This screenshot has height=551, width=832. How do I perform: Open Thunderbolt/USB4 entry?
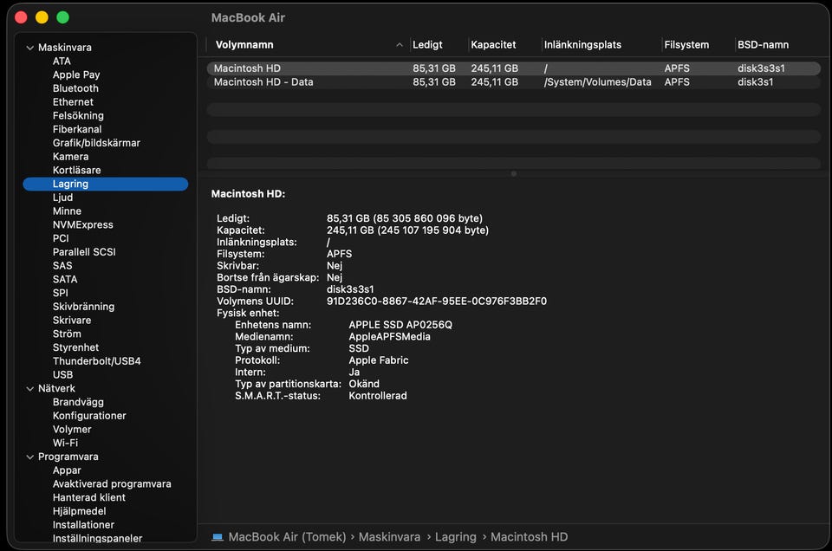point(96,361)
